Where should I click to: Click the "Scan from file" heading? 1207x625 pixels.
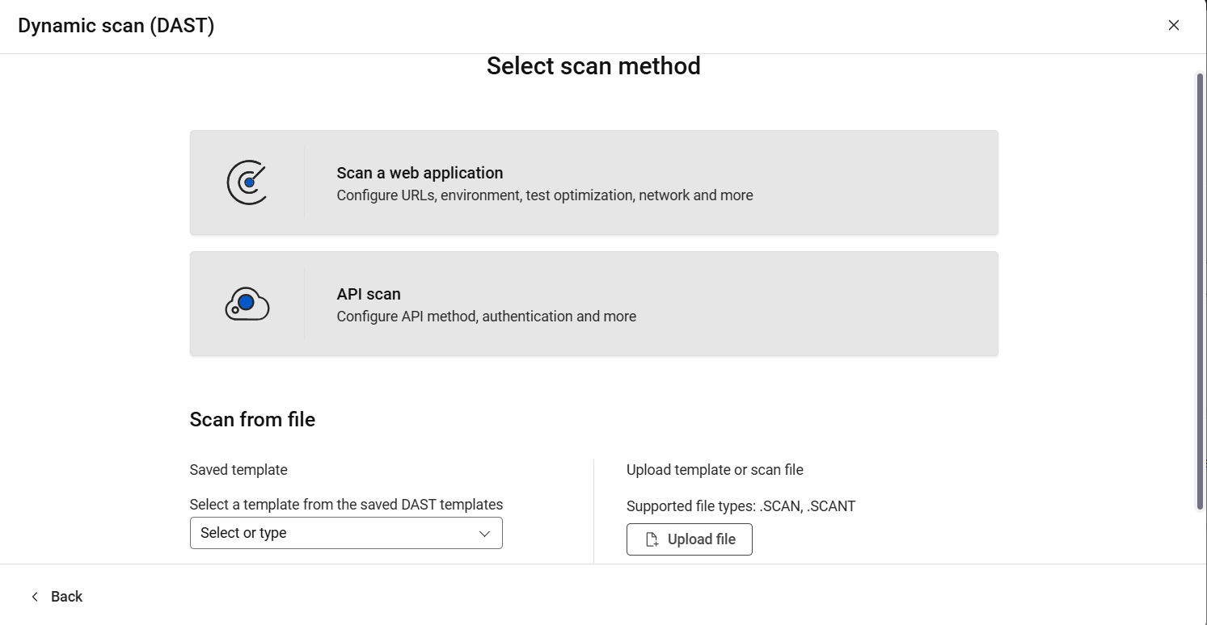click(252, 419)
